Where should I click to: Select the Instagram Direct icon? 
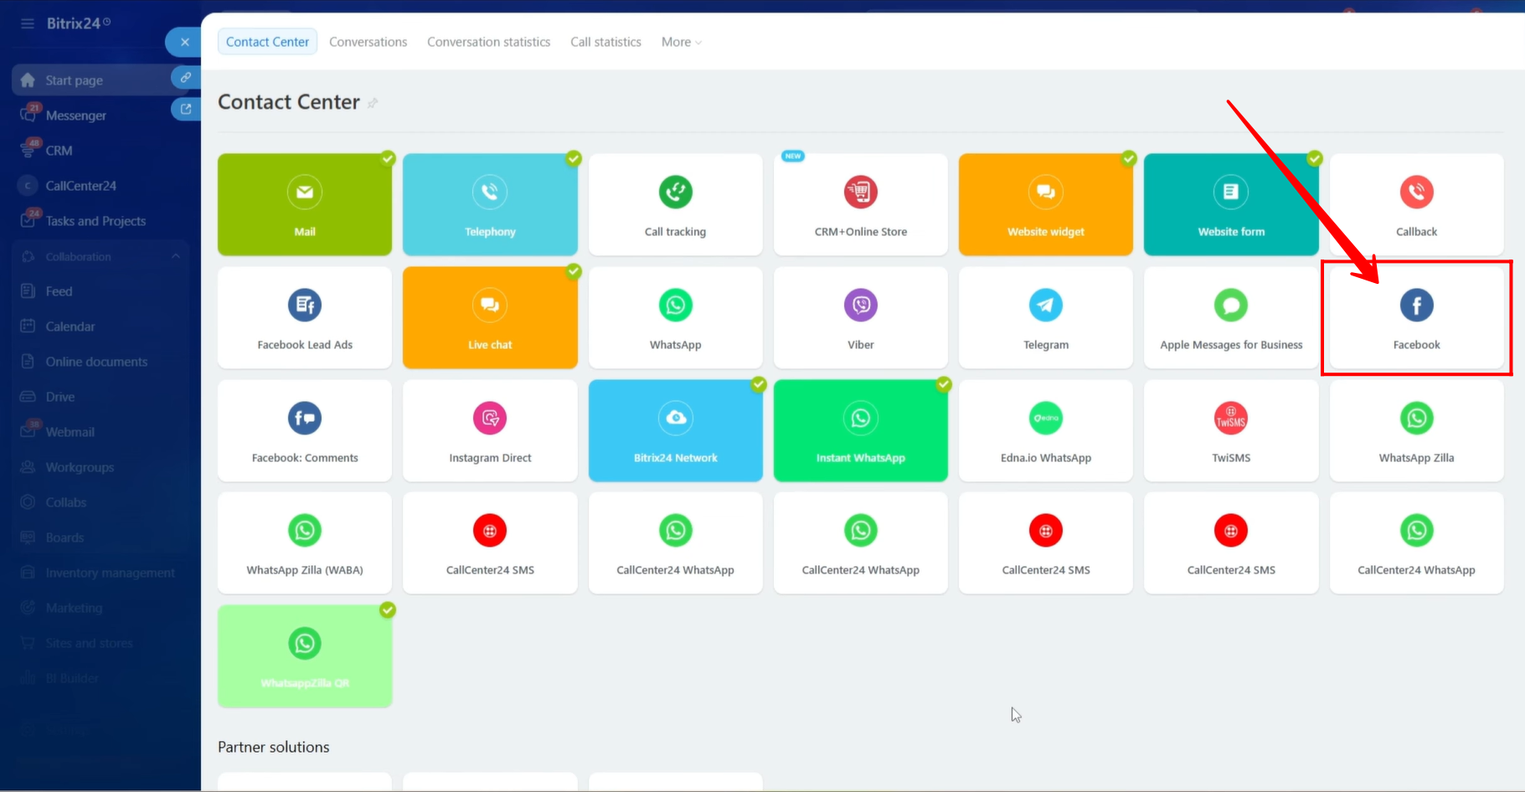[490, 418]
